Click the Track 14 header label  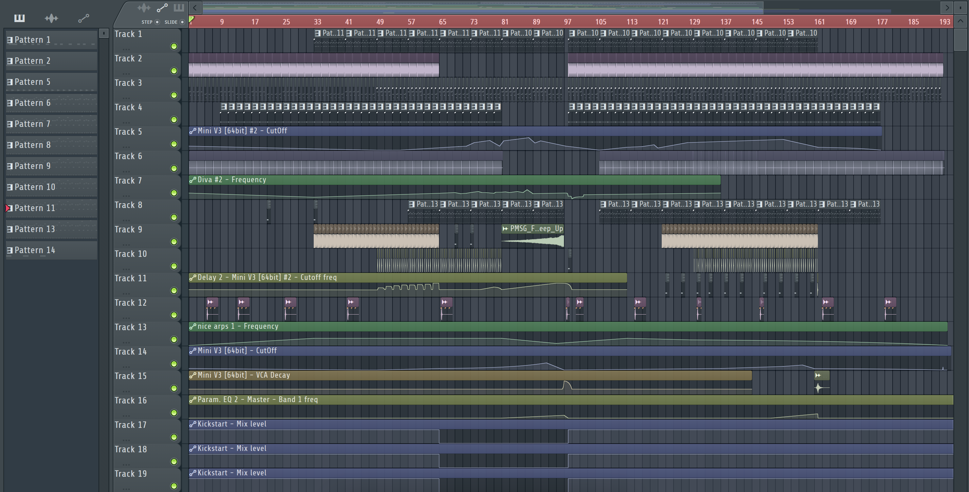click(131, 352)
